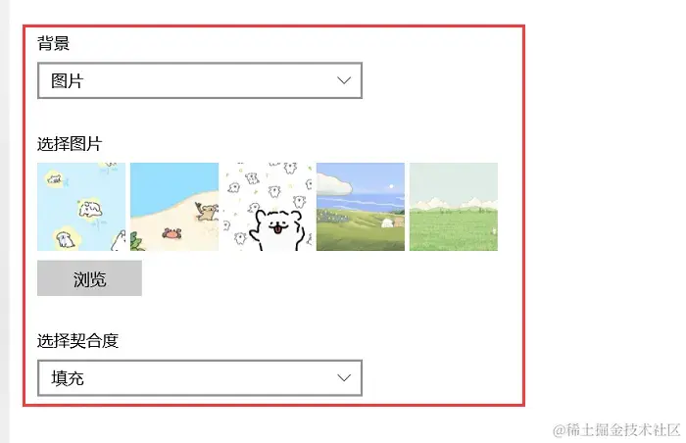Pick the white bear pattern wallpaper
This screenshot has width=686, height=443.
click(x=268, y=207)
